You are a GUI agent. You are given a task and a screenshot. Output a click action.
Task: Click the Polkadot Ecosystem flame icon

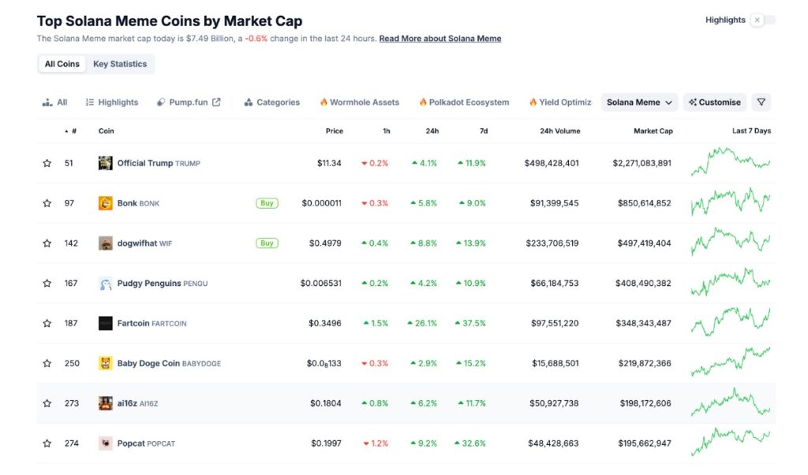click(x=423, y=102)
